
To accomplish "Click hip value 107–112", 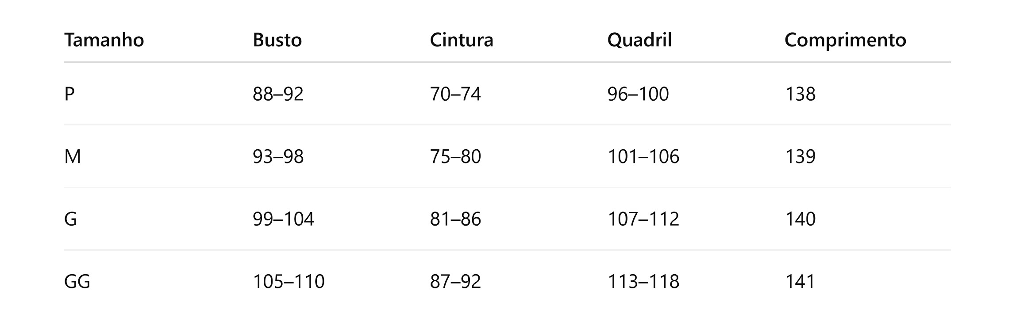I will coord(643,219).
